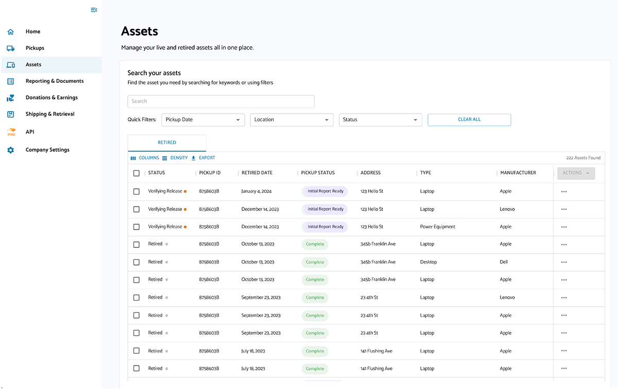618x389 pixels.
Task: Click the Columns icon to manage columns
Action: pyautogui.click(x=133, y=157)
